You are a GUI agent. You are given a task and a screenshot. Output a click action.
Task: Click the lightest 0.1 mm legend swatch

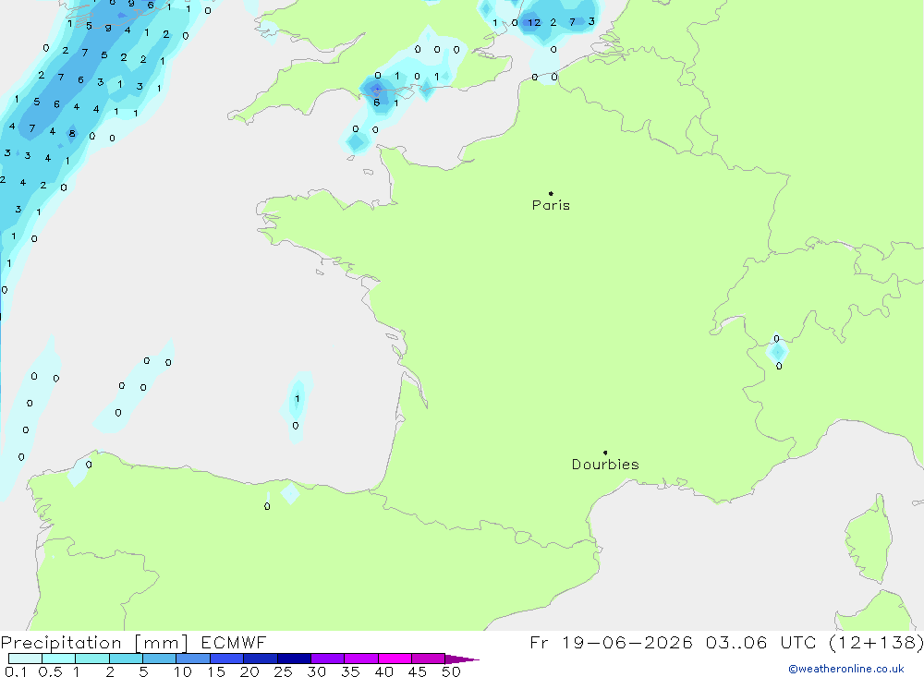[25, 659]
